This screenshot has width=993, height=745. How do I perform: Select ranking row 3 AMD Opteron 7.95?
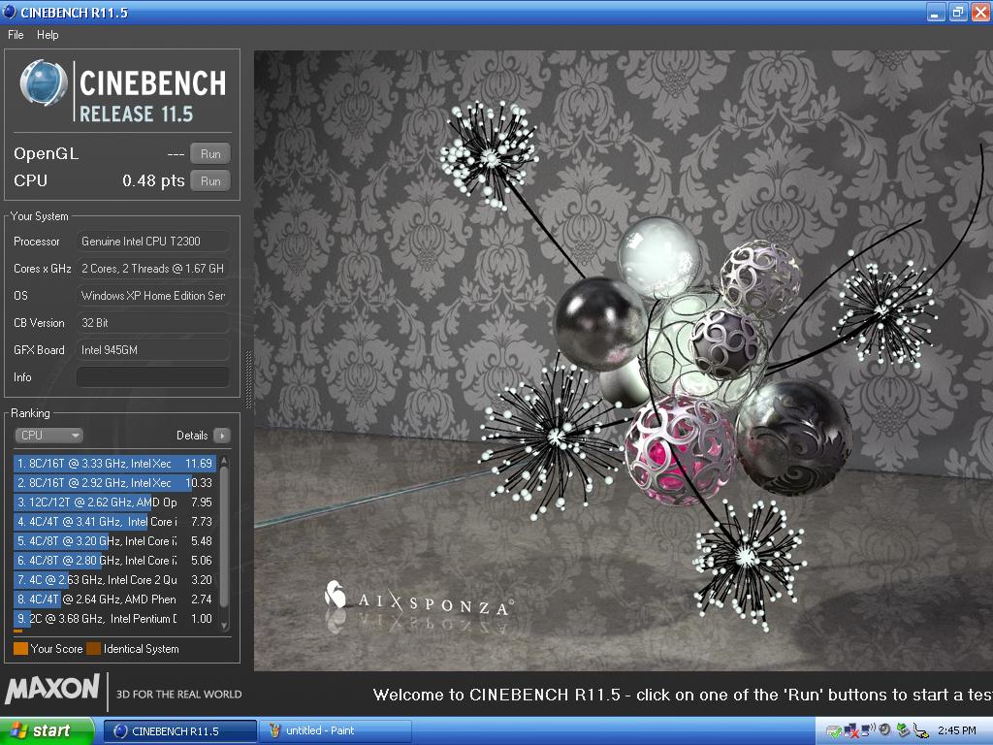point(114,502)
